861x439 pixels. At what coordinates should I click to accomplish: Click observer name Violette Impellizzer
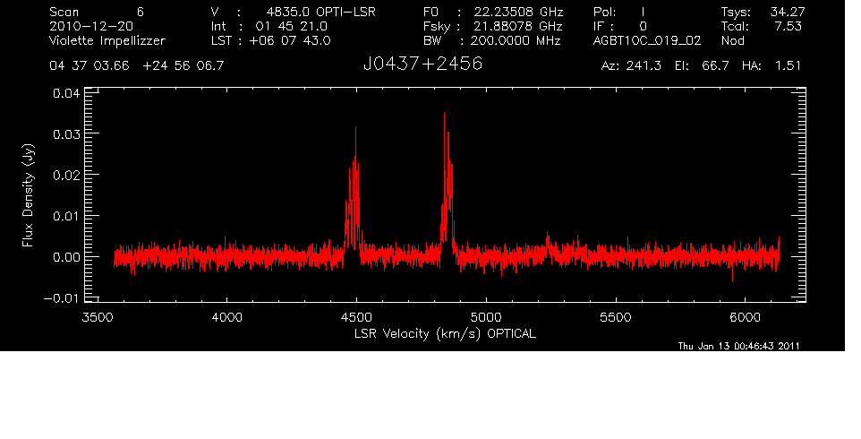click(107, 40)
